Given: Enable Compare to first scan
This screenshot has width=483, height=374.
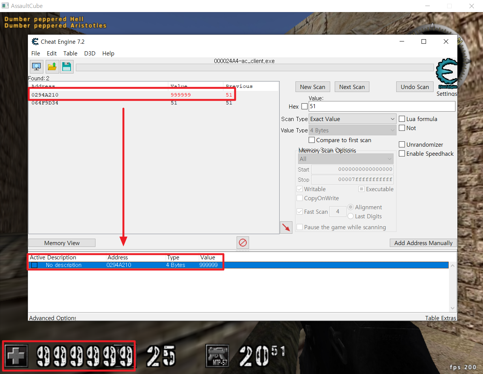Looking at the screenshot, I should (312, 140).
